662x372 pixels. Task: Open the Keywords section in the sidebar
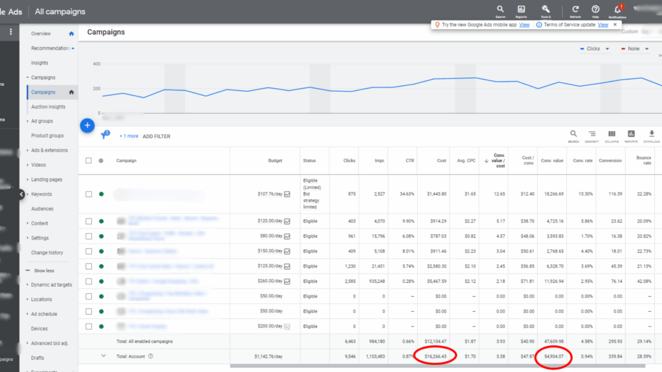pyautogui.click(x=43, y=194)
